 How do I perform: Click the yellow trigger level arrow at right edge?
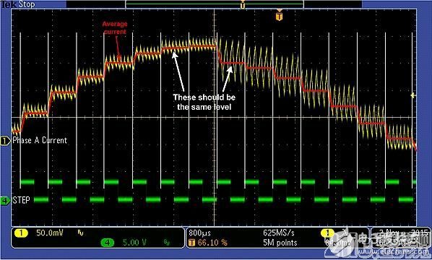(x=413, y=95)
